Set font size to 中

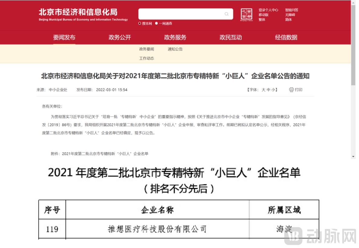(x=268, y=90)
